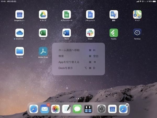Tap the battery indicator in status bar

pyautogui.click(x=154, y=1)
